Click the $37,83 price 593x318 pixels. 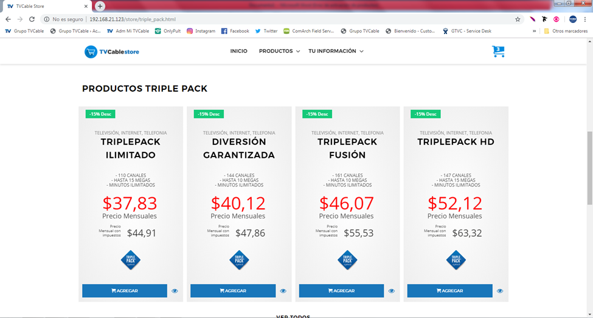[x=130, y=204]
